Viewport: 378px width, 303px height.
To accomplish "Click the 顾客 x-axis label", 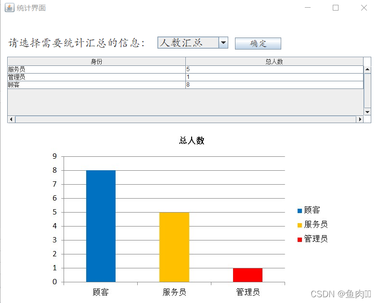I will tap(101, 292).
